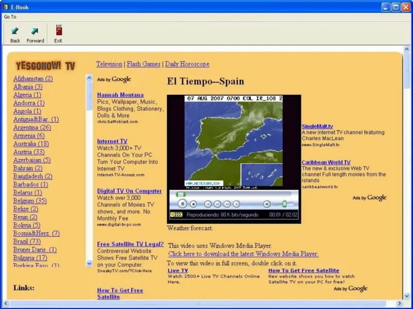The width and height of the screenshot is (413, 309).
Task: Stop the video playback
Action: 194,204
